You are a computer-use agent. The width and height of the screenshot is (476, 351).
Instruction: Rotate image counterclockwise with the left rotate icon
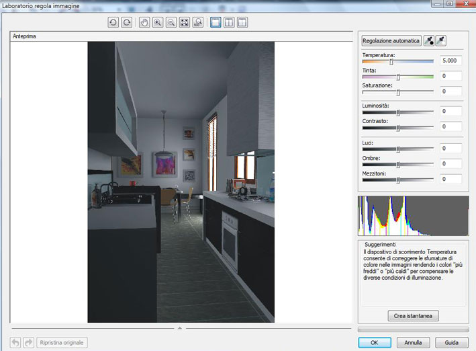click(113, 22)
